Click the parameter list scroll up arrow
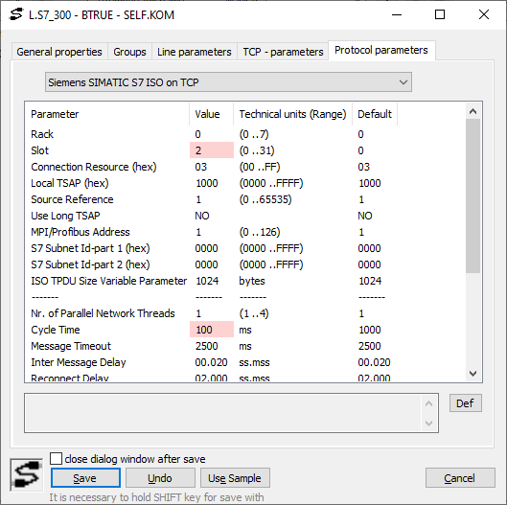This screenshot has height=505, width=507. (472, 111)
